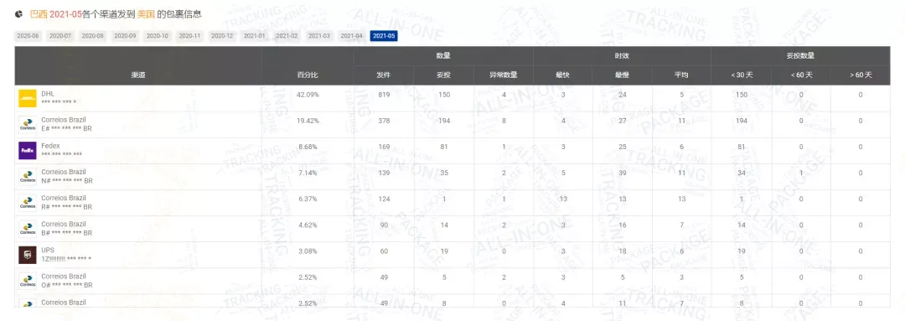Click the tracking pattern 'N# *** *** *** BR'
Image resolution: width=905 pixels, height=321 pixels.
point(67,181)
